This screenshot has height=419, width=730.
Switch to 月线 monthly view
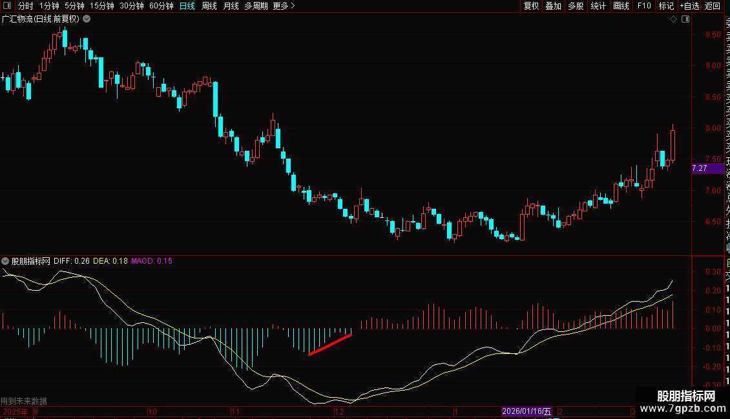pos(231,6)
